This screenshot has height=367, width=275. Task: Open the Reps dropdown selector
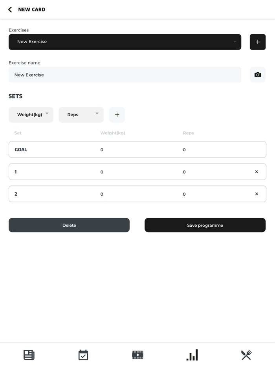point(81,115)
